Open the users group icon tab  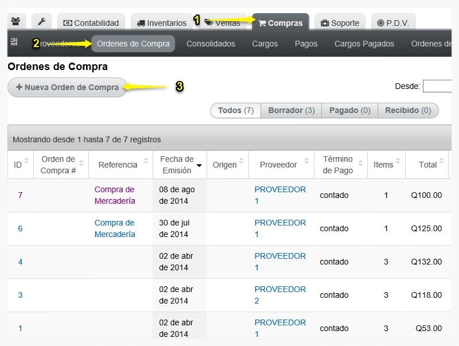click(x=16, y=22)
